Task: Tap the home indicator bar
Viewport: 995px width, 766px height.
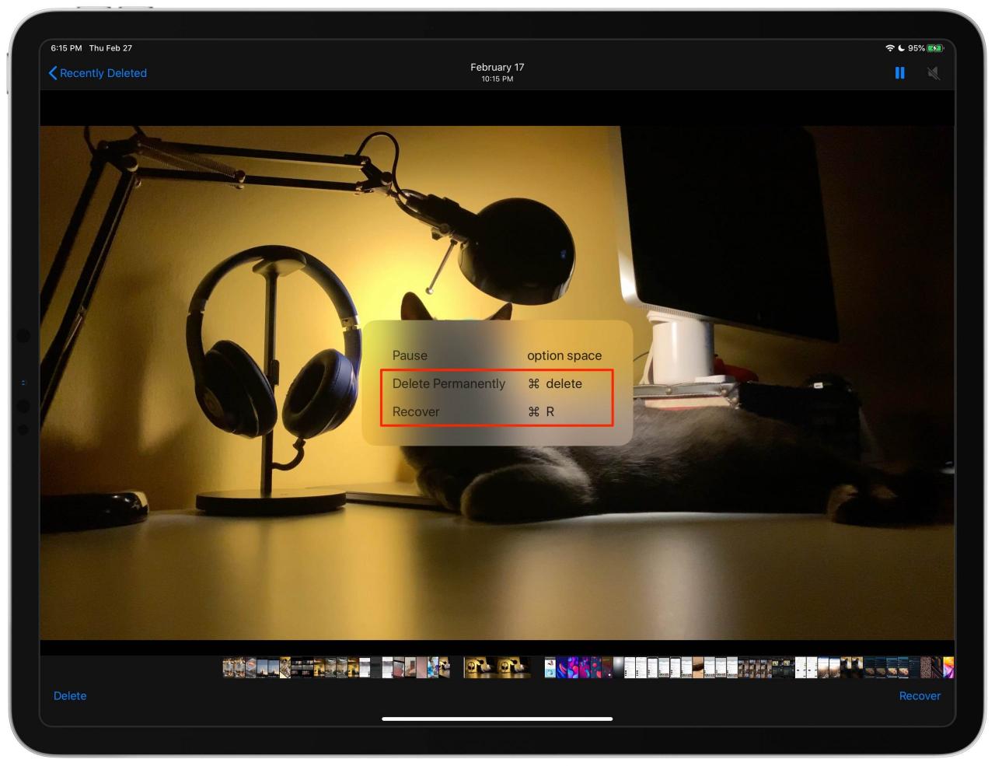Action: [497, 719]
